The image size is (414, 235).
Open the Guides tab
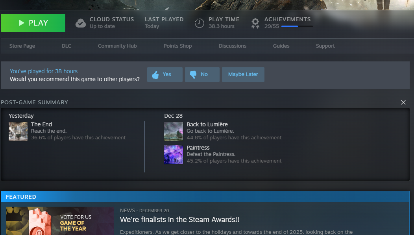(x=281, y=46)
